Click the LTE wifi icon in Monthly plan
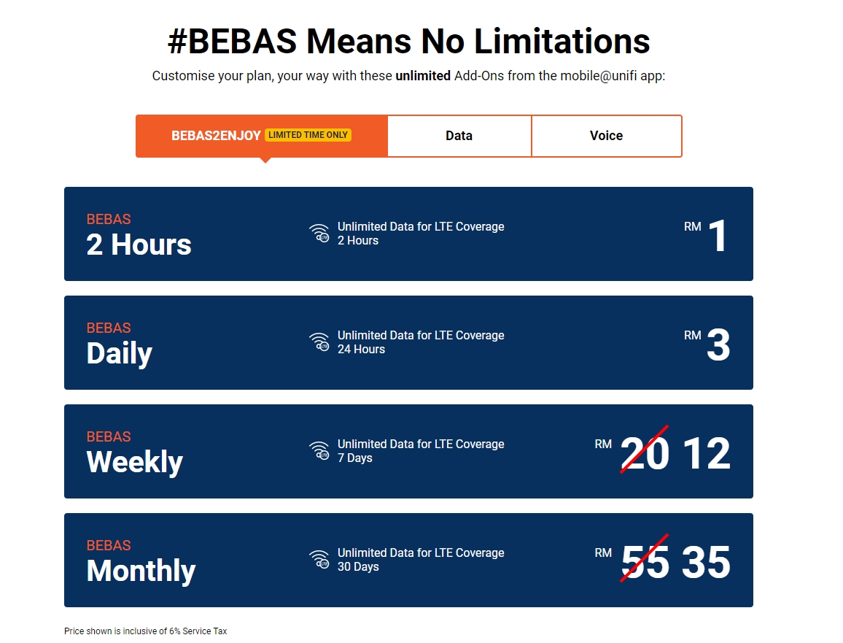This screenshot has width=843, height=643. [319, 560]
